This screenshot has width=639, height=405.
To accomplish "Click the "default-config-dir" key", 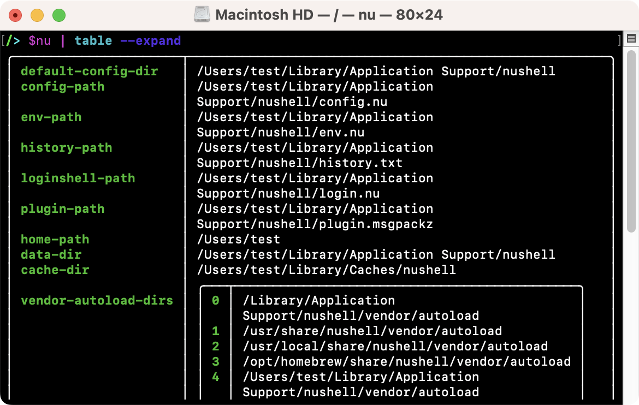I will point(89,72).
